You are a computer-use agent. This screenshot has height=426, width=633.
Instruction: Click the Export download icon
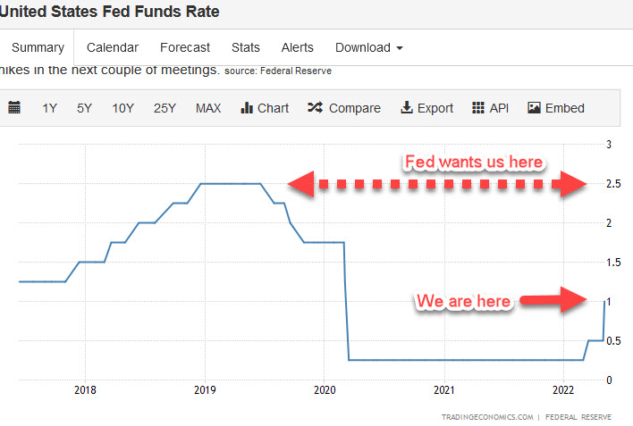coord(406,108)
